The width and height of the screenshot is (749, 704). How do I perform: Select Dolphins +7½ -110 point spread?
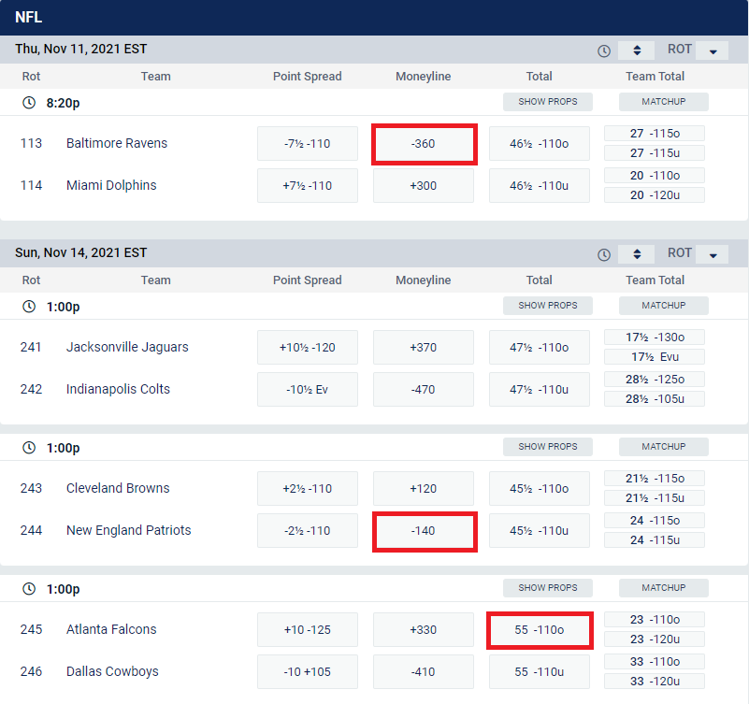[307, 186]
